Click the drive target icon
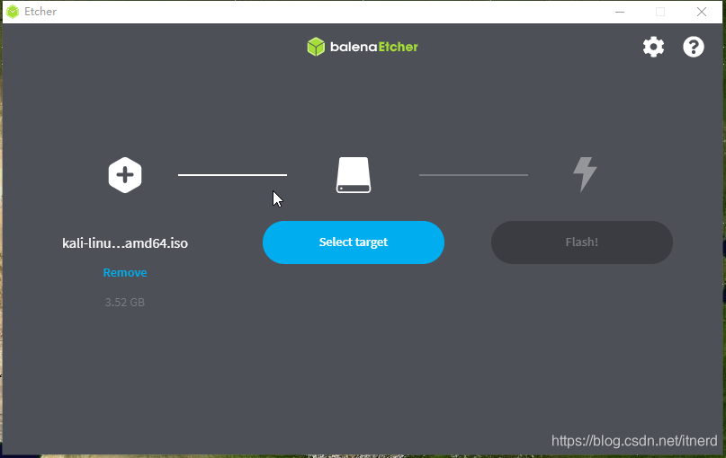726x458 pixels. click(354, 175)
